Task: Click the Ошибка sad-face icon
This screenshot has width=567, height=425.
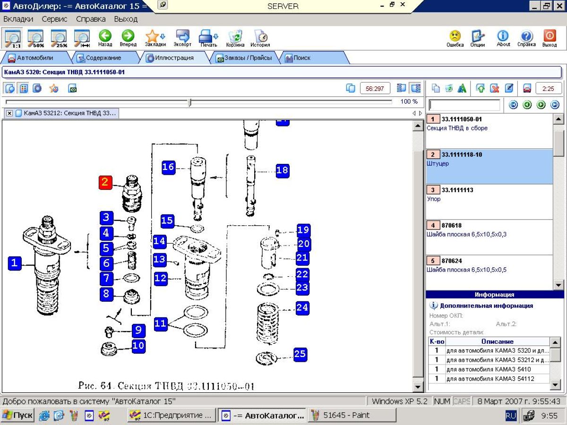Action: (x=455, y=38)
